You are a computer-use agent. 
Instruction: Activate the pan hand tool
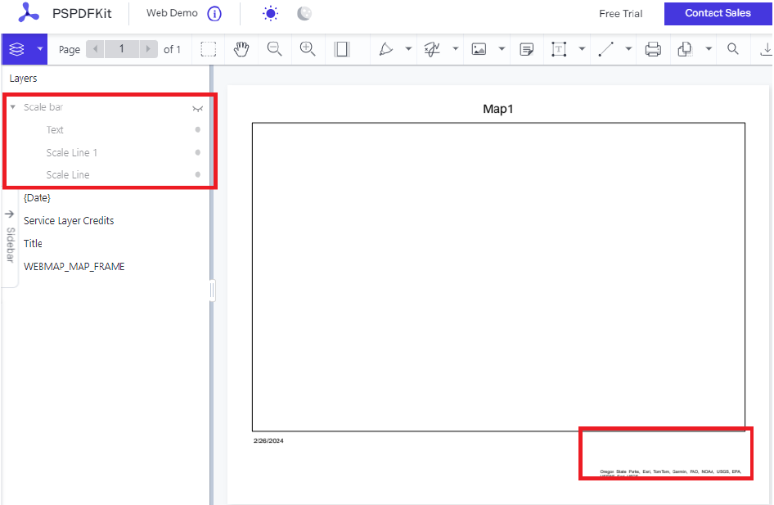[241, 49]
